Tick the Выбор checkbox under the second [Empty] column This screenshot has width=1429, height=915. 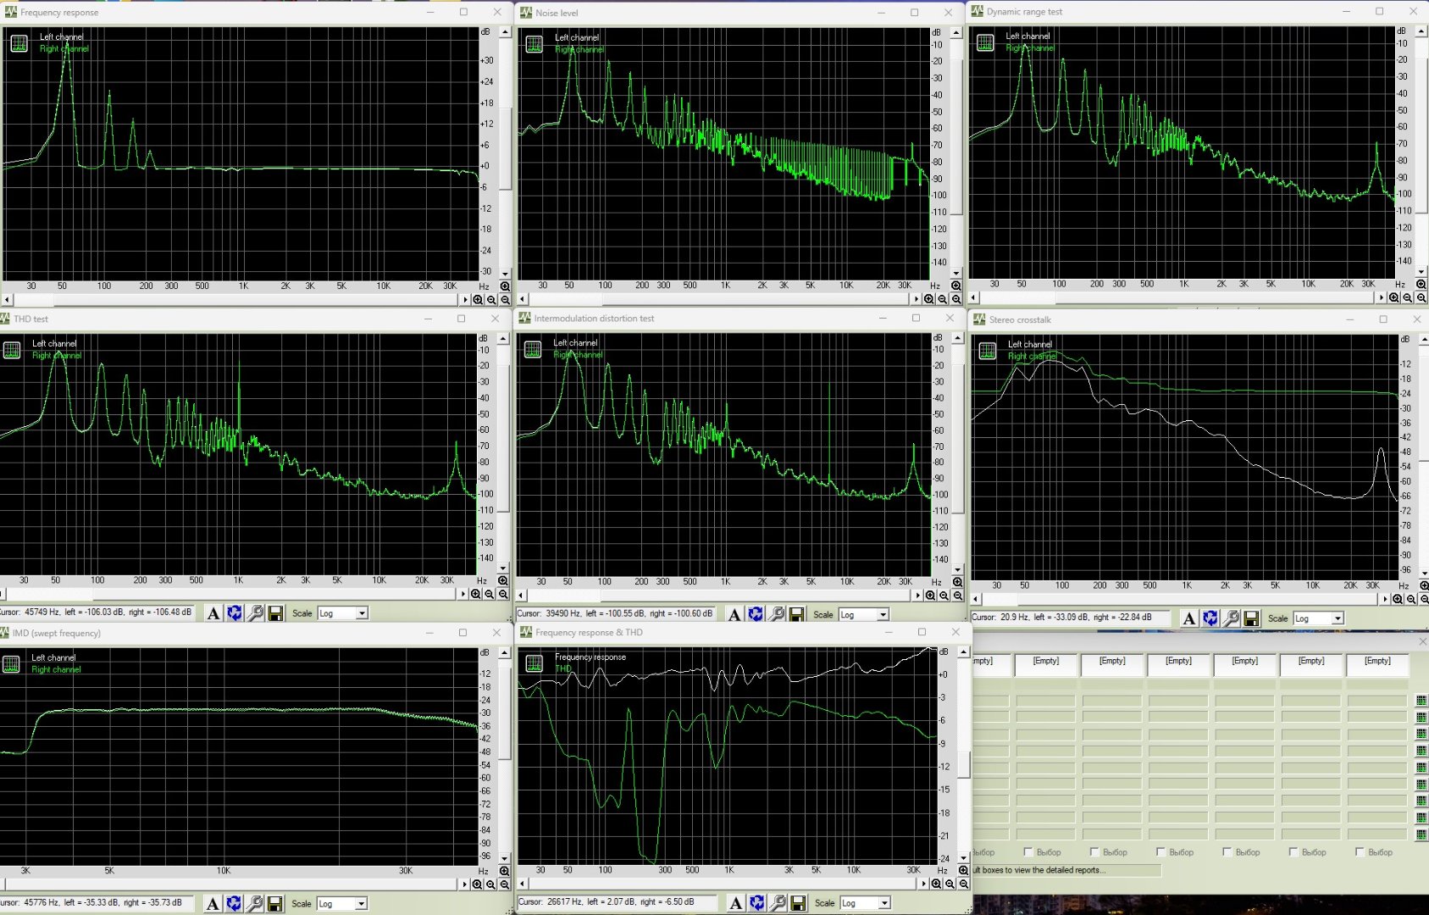1027,852
